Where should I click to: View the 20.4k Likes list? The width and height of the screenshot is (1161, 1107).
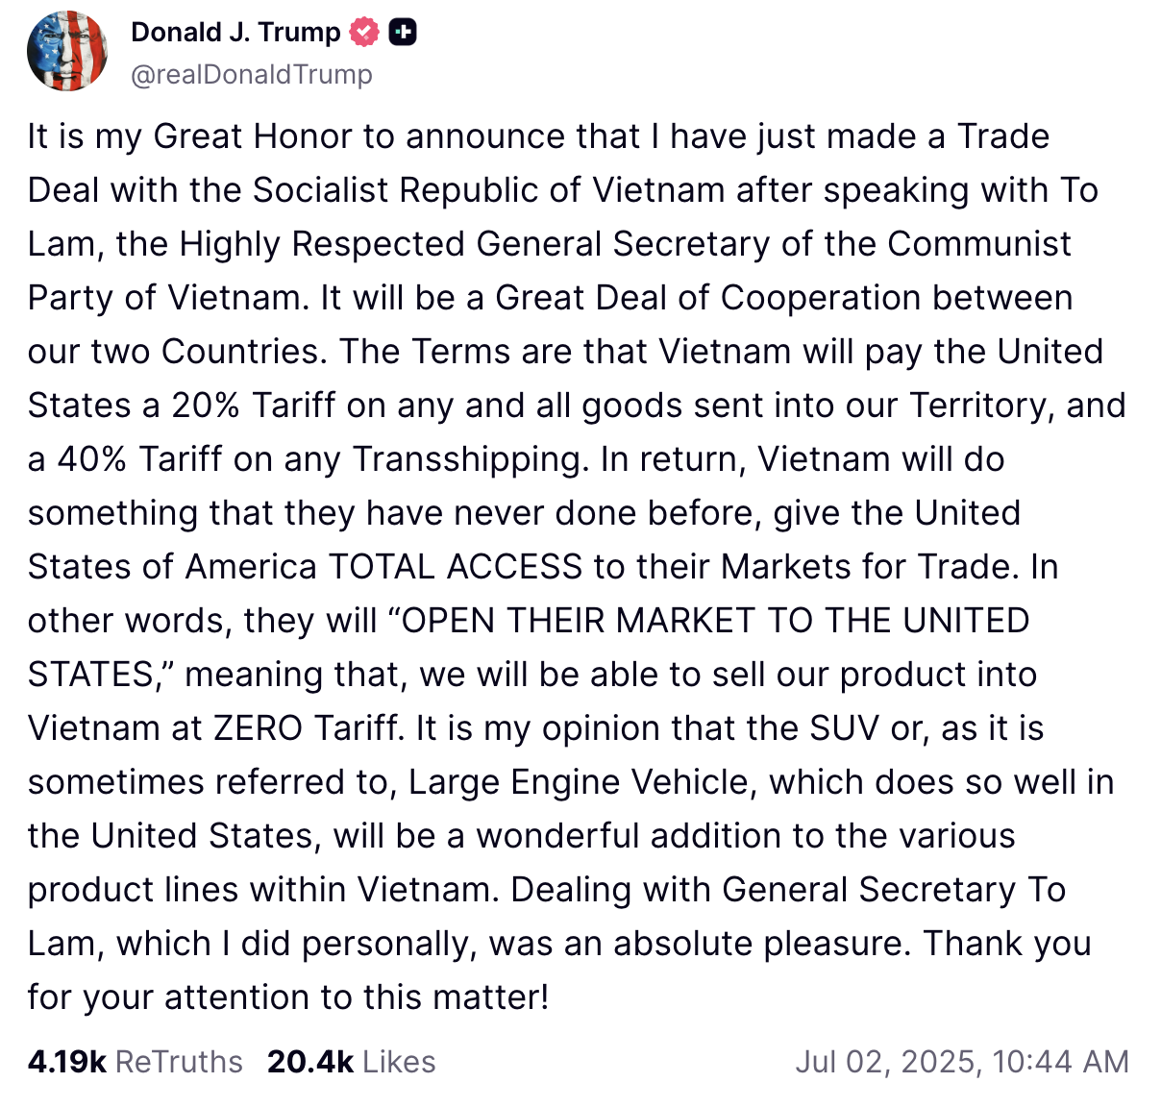tap(351, 1062)
